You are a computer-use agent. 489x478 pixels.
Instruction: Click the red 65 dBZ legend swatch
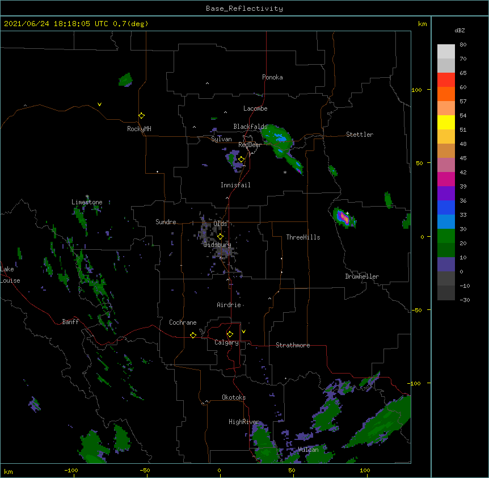click(446, 80)
